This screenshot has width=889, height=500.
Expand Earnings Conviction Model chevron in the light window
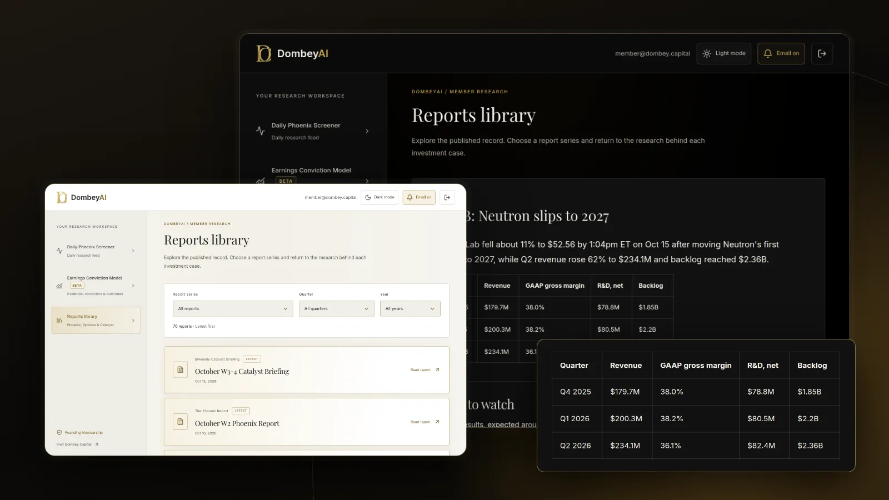(x=133, y=286)
